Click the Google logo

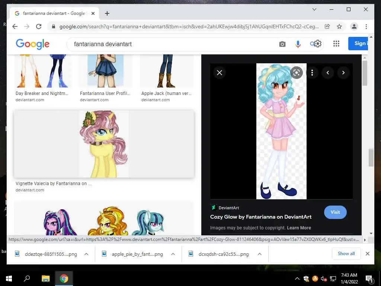tap(33, 44)
